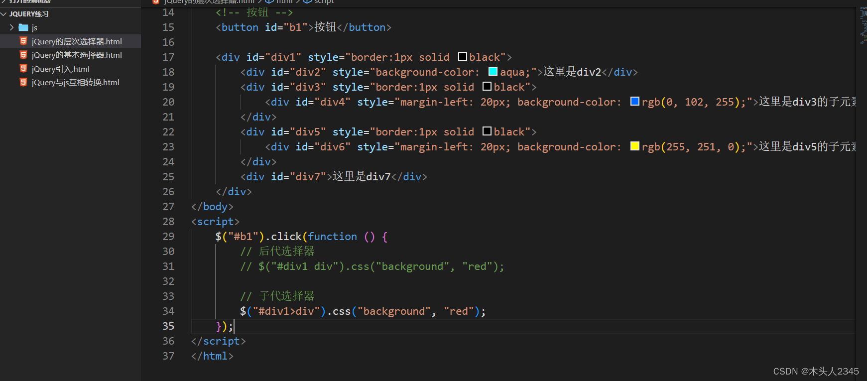Open aqua color swatch on line 18
867x381 pixels.
point(493,71)
